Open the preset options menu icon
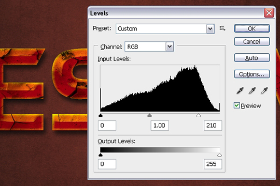Viewport: 280px width, 186px height. (222, 28)
